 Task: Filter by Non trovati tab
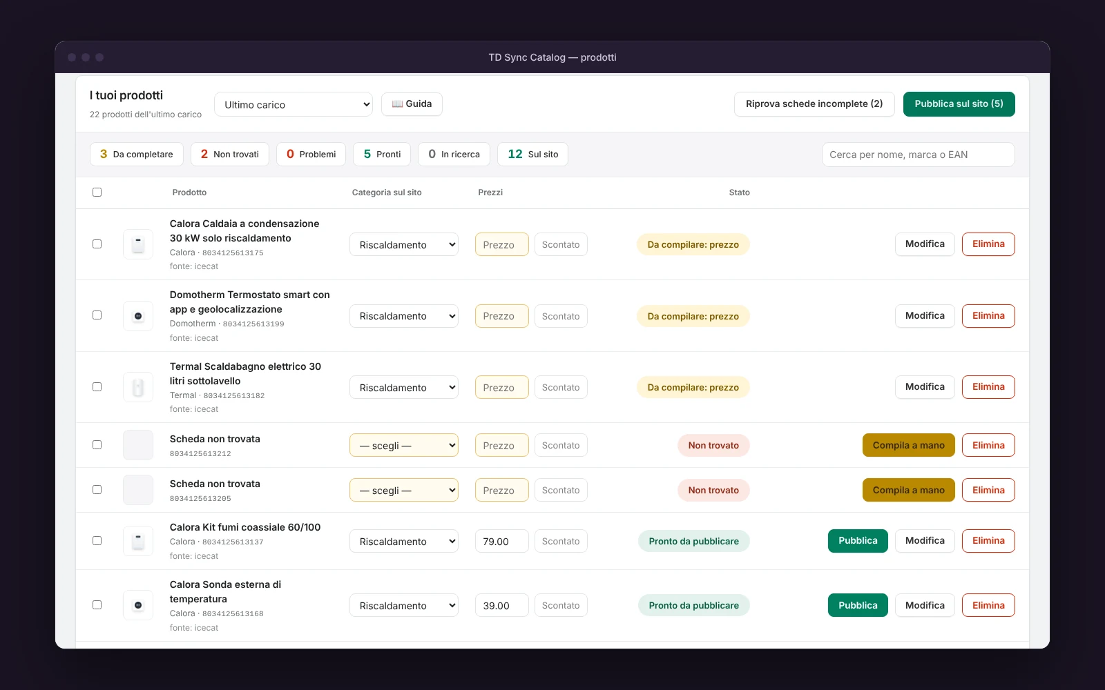coord(230,154)
